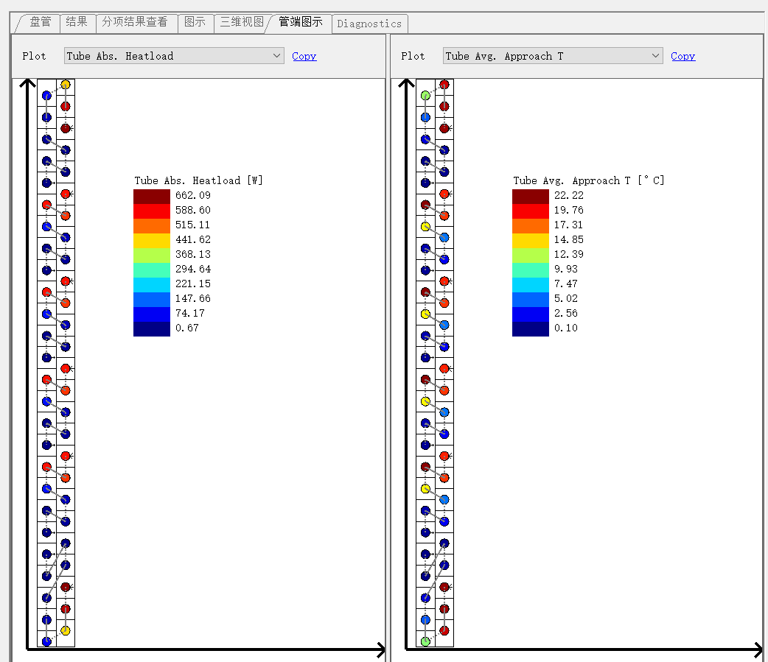Select the 图示 tab
Viewport: 768px width, 662px height.
coord(195,22)
